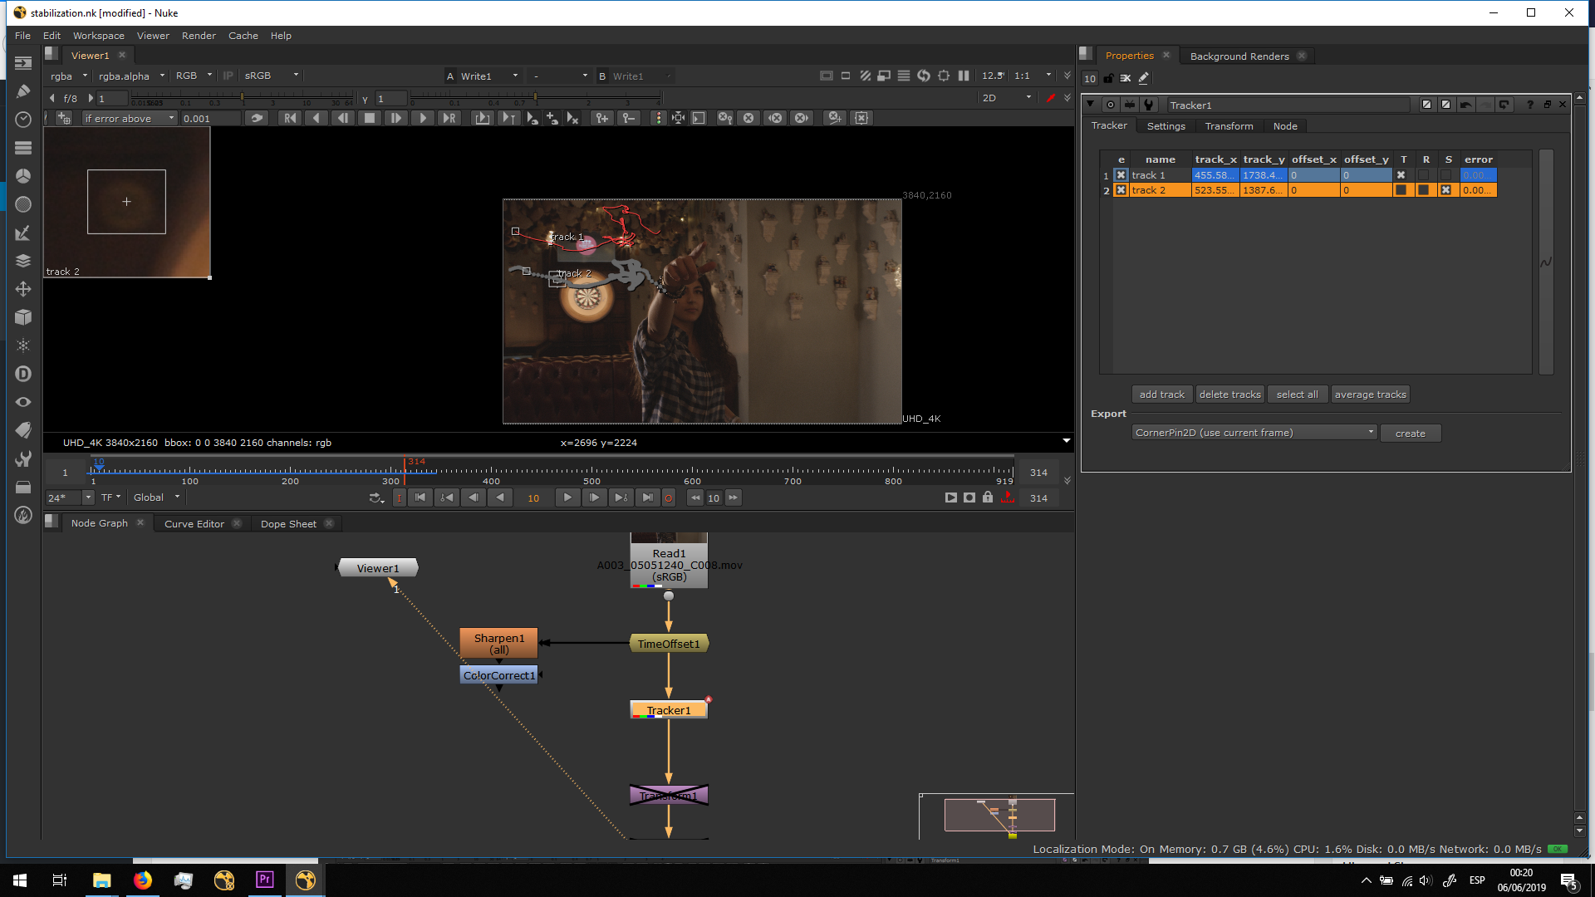Click the wrench icon in Tracker1 panel
The width and height of the screenshot is (1595, 897).
(1149, 105)
